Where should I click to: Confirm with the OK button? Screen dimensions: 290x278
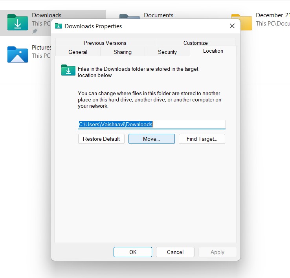click(133, 252)
